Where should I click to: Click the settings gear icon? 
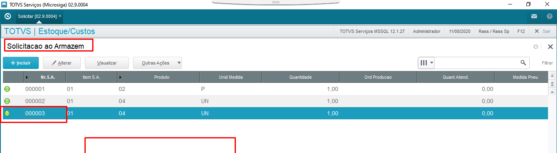coord(536,47)
